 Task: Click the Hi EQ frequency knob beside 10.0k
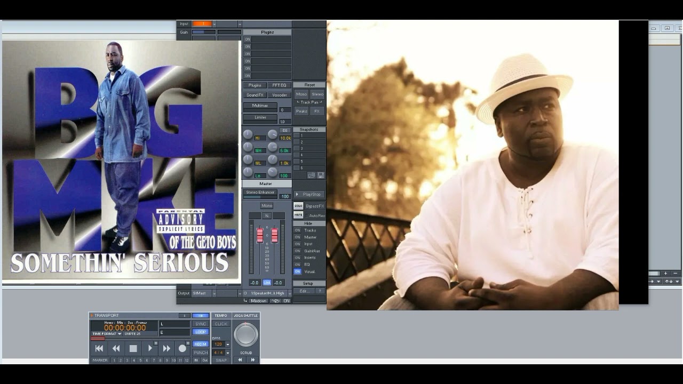273,134
